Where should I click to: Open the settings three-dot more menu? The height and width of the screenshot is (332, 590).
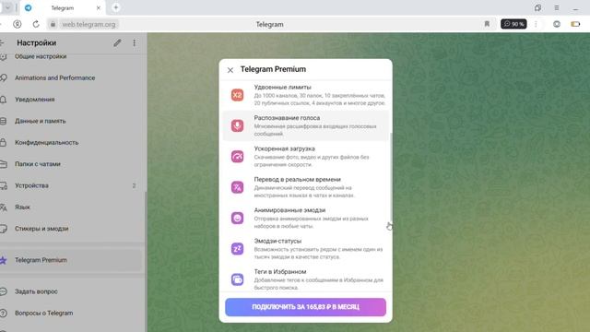coord(135,43)
